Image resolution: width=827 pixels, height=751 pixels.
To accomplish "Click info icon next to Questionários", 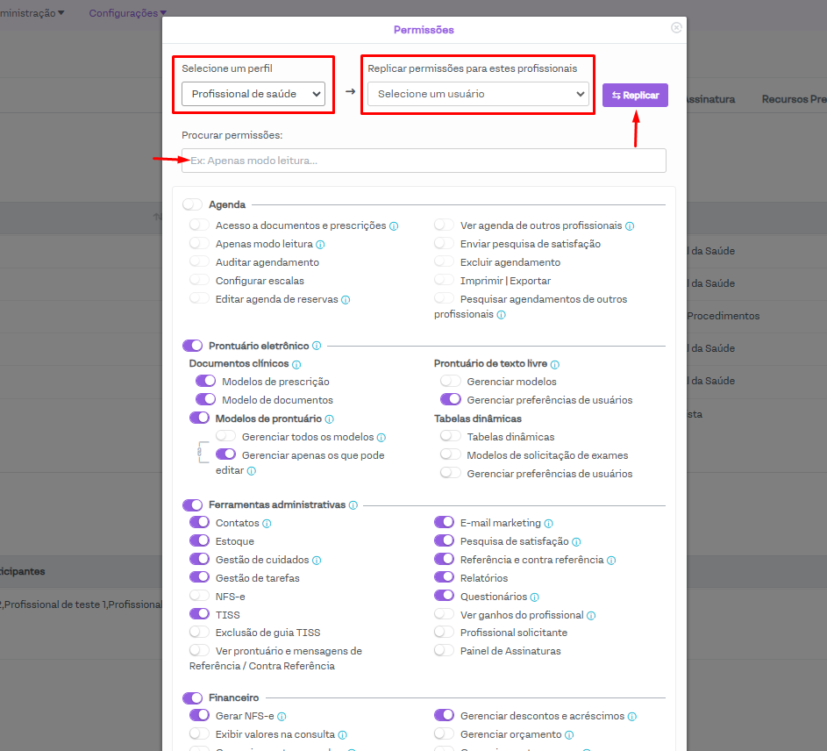I will coord(535,597).
